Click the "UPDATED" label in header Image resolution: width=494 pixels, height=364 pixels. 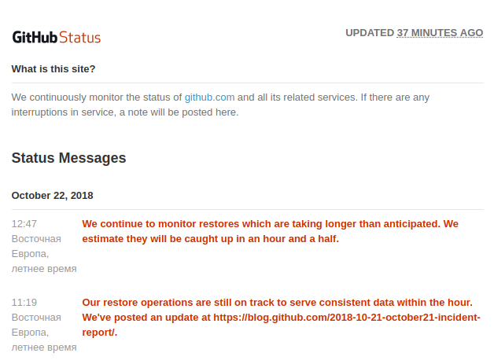click(369, 33)
